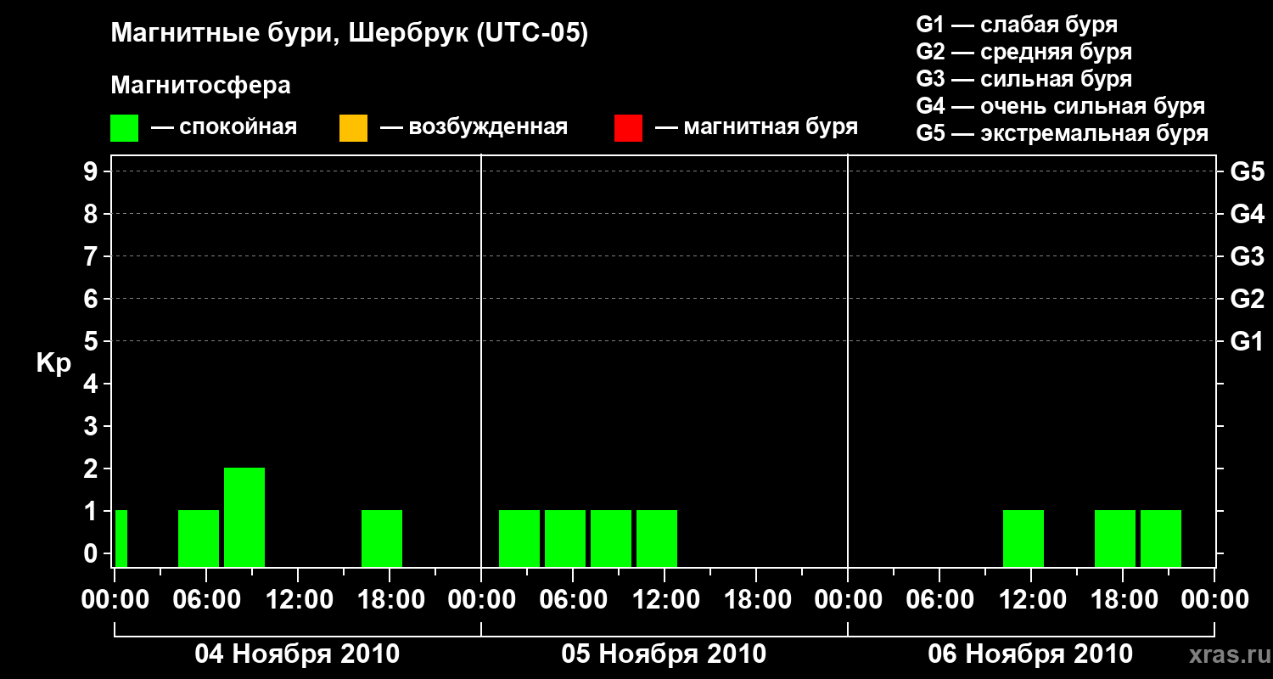The width and height of the screenshot is (1273, 679).
Task: Click the right axis label G1
Action: tap(1247, 341)
